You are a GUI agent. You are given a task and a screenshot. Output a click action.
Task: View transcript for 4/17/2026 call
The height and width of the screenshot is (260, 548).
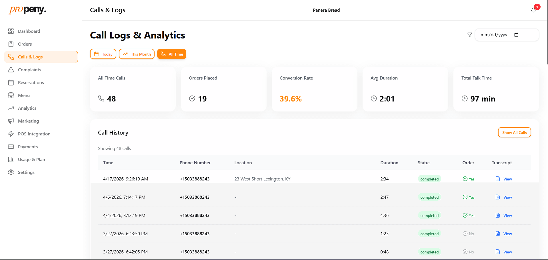coord(504,179)
